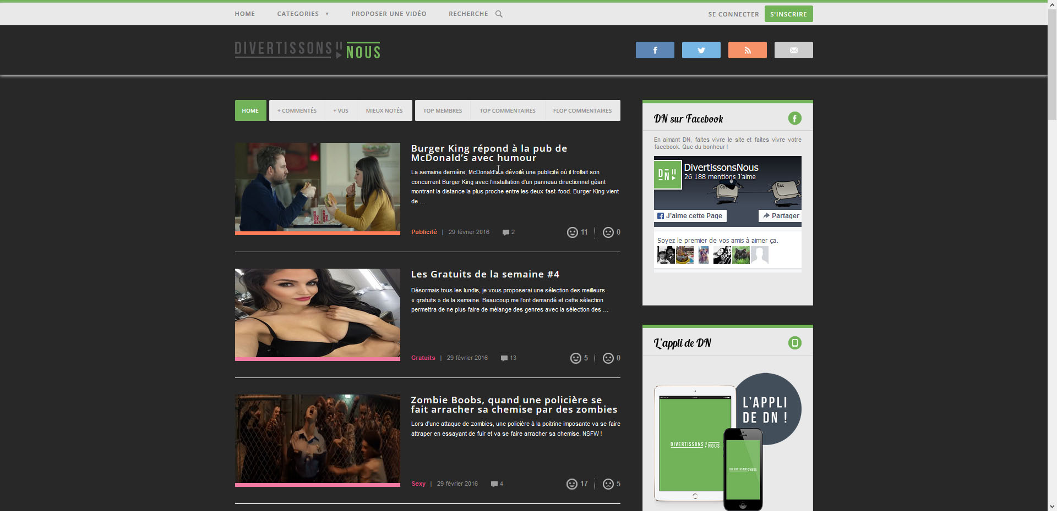Open Burger King répond article title
Viewport: 1057px width, 511px height.
click(489, 153)
